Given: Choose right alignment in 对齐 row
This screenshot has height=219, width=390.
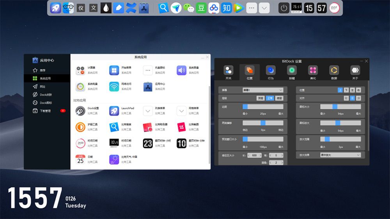Looking at the screenshot, I should [x=358, y=98].
